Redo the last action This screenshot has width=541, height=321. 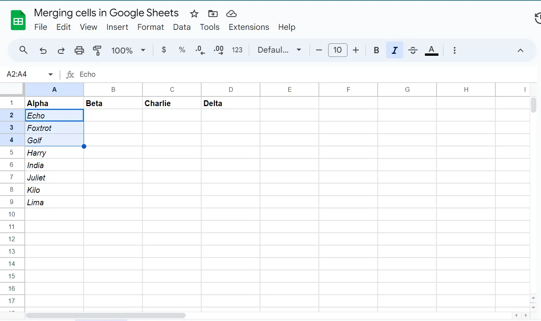[x=61, y=50]
